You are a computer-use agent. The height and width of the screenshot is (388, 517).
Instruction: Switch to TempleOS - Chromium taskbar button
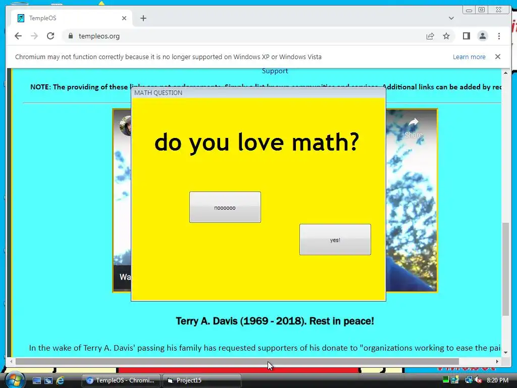coord(121,380)
